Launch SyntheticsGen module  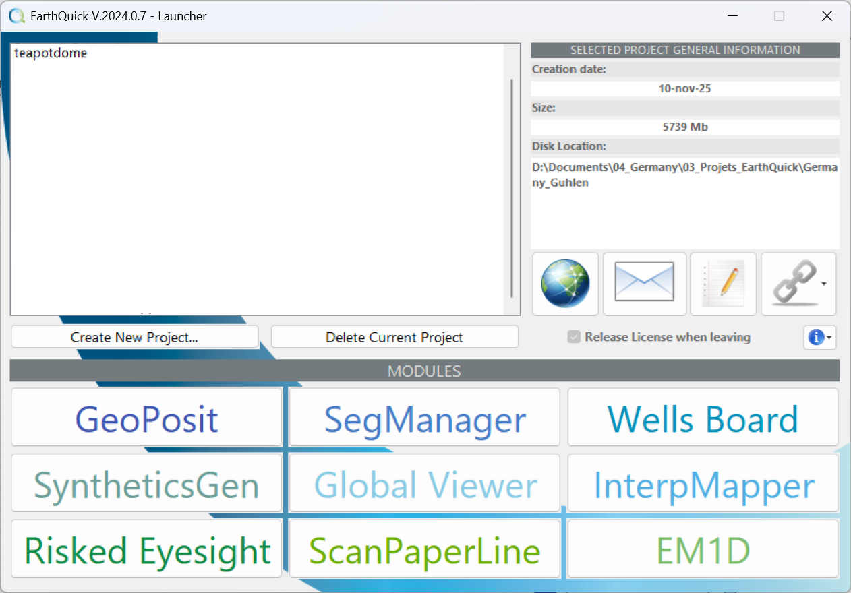(146, 484)
